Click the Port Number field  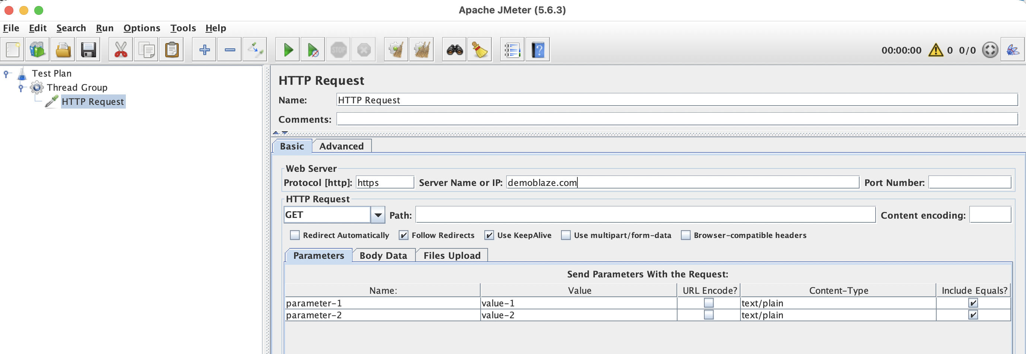click(970, 183)
